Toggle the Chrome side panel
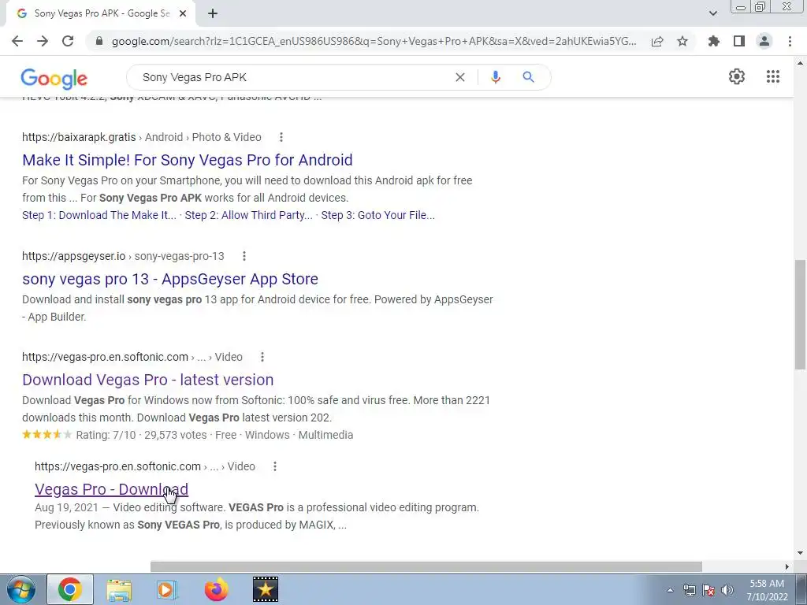The height and width of the screenshot is (605, 807). 739,41
